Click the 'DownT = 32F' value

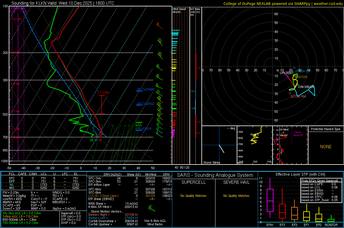12,208
